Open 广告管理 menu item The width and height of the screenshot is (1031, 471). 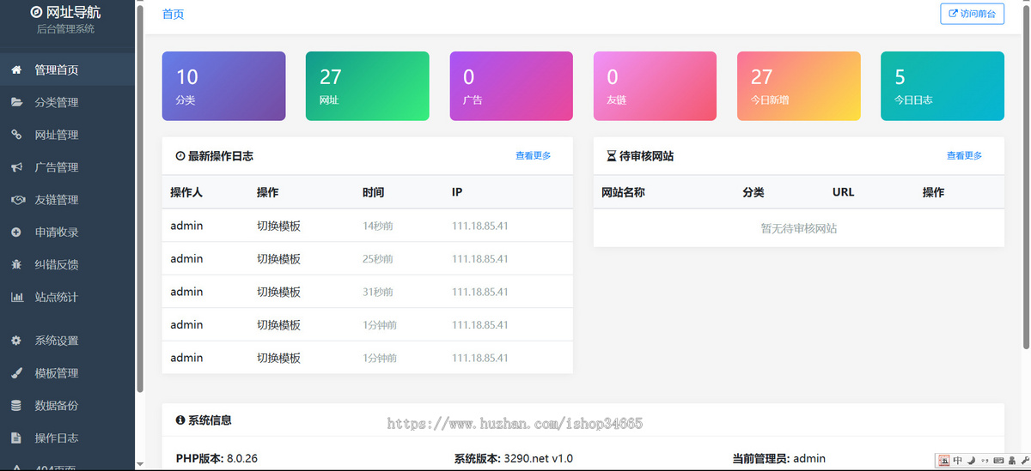(x=67, y=167)
